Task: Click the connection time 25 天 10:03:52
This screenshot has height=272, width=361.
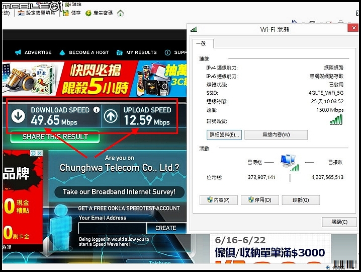Action: tap(327, 102)
